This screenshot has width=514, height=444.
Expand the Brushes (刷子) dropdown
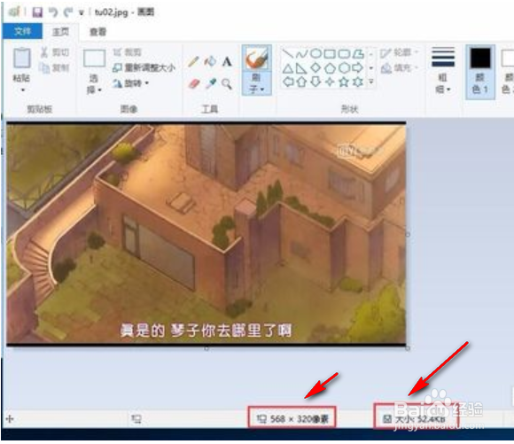pos(257,83)
